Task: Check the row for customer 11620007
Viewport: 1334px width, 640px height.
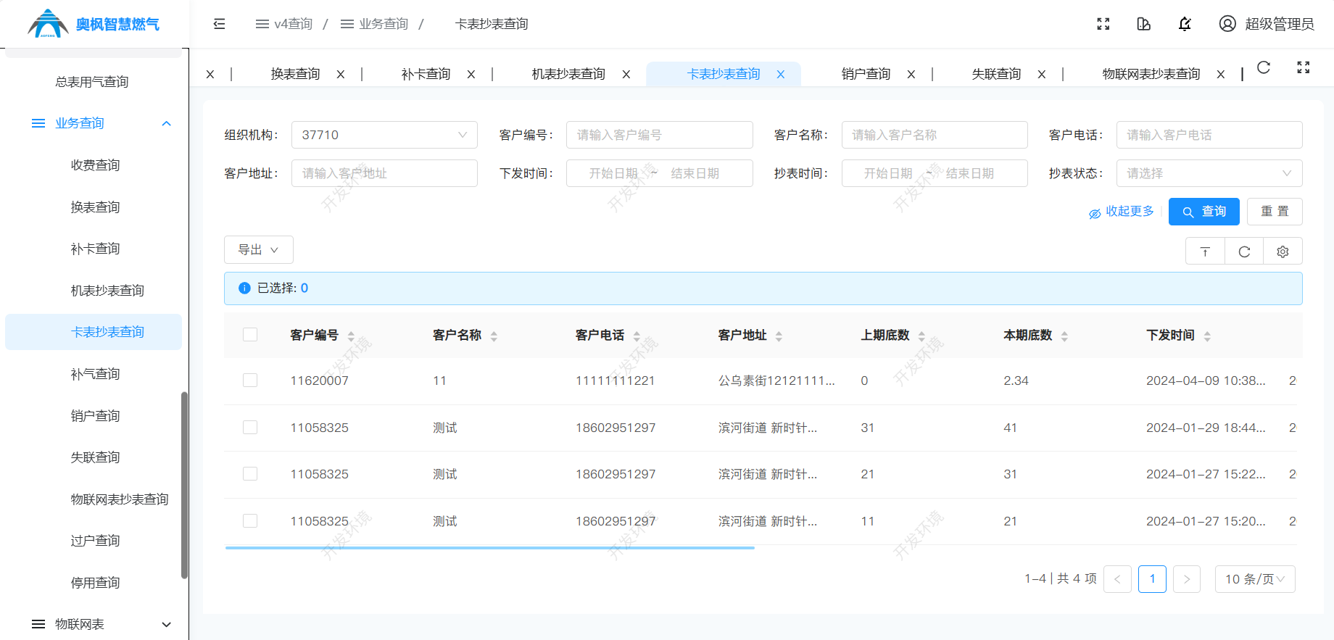Action: [250, 380]
